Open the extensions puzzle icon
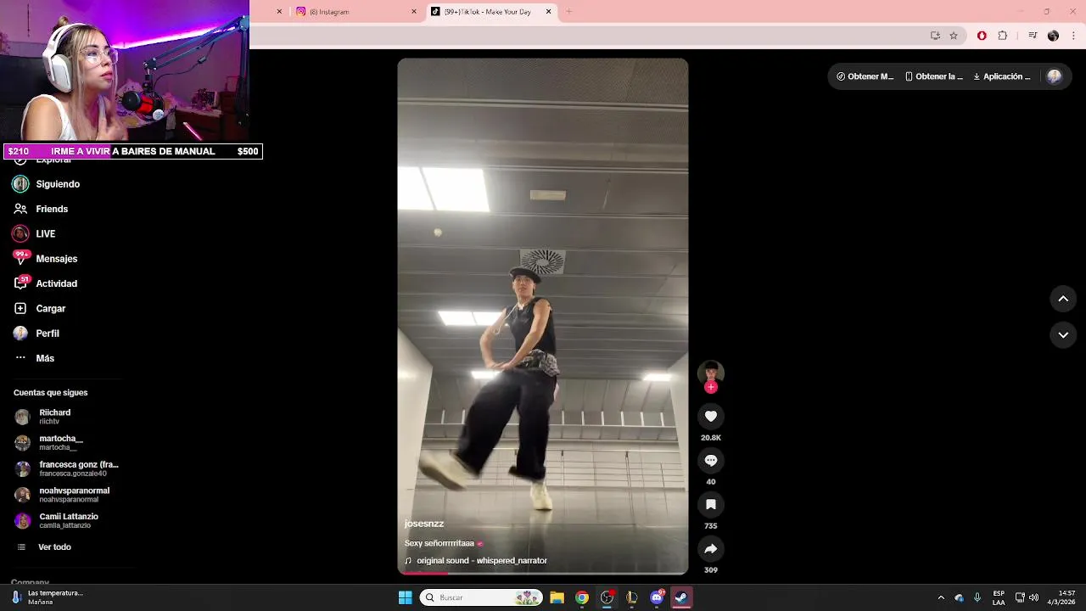This screenshot has width=1086, height=611. click(x=1003, y=36)
